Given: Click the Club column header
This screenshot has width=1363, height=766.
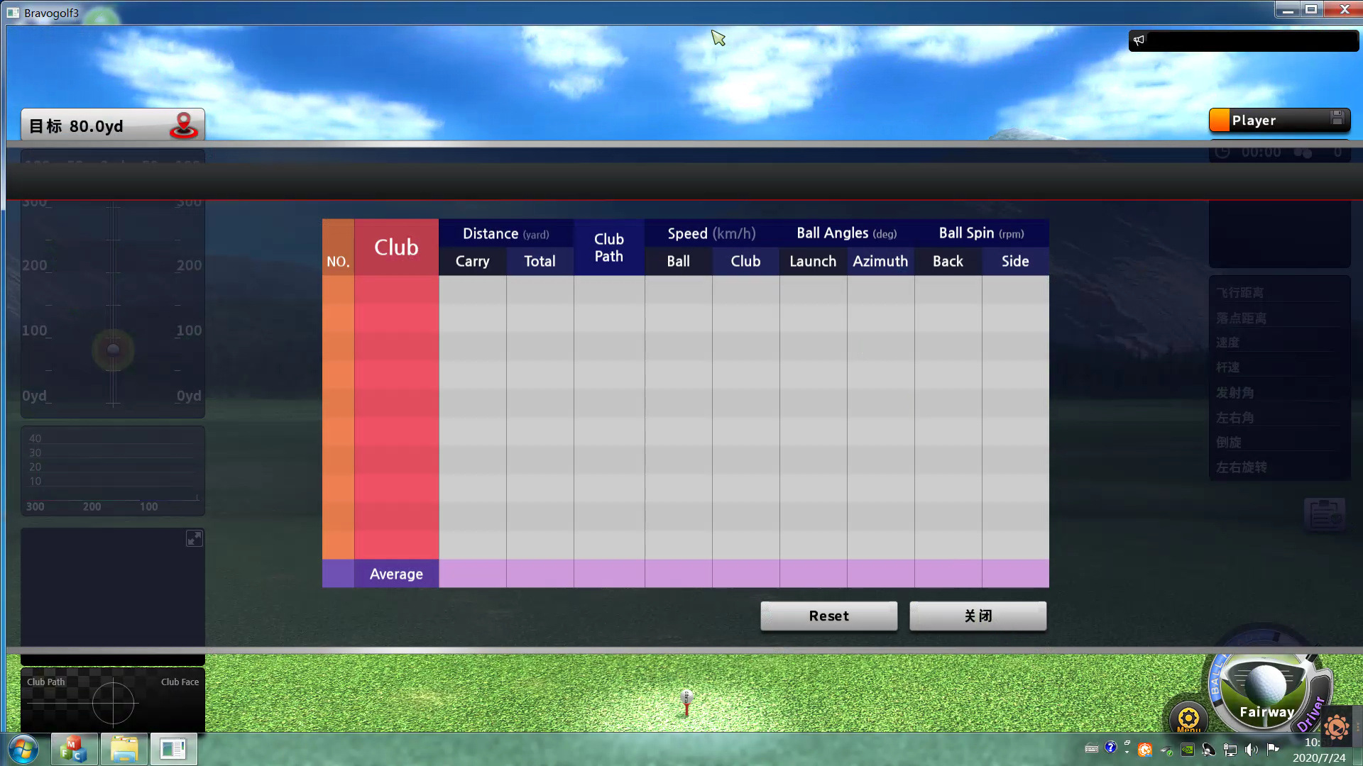Looking at the screenshot, I should (x=396, y=247).
